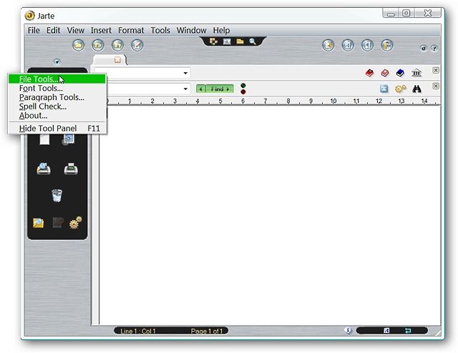Image resolution: width=458 pixels, height=353 pixels.
Task: Choose Font Tools... in the popup menu
Action: click(57, 88)
